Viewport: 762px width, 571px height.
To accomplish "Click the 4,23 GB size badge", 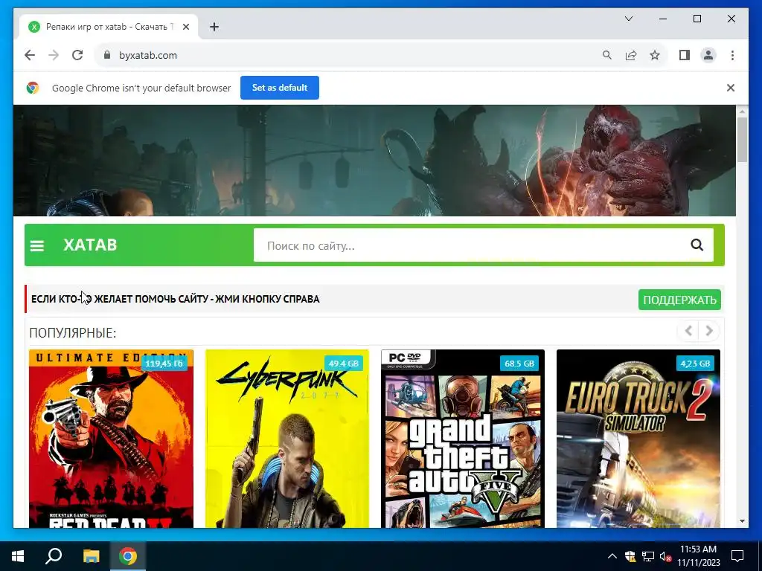I will (x=695, y=363).
